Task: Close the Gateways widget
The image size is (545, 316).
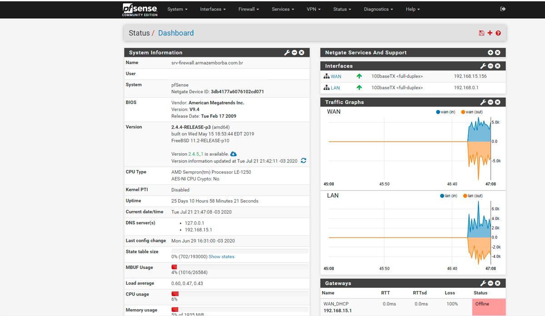Action: 498,283
